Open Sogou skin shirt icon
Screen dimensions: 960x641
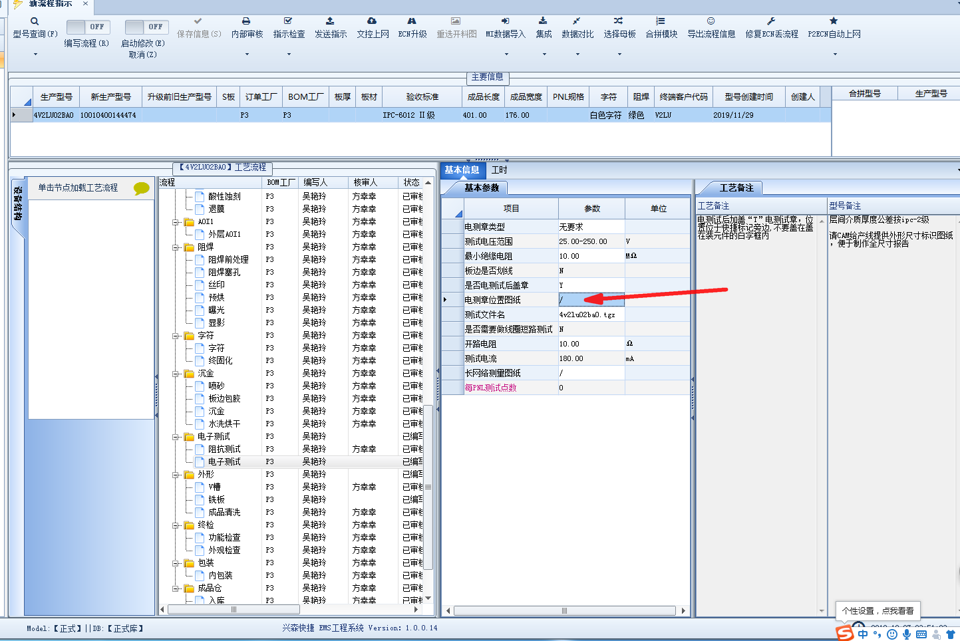click(x=951, y=634)
